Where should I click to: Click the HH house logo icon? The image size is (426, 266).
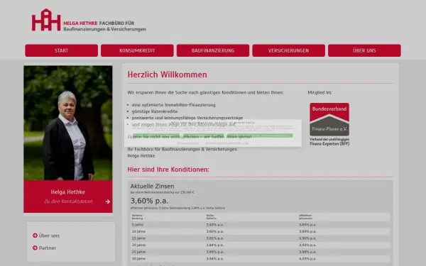coord(46,20)
